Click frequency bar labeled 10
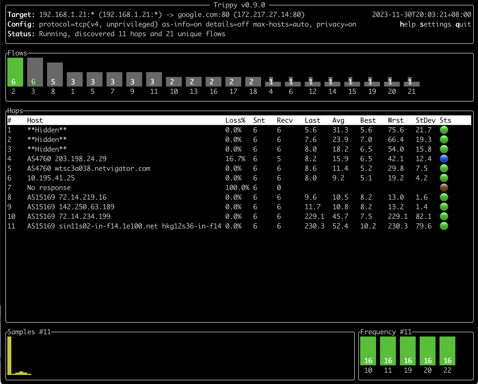This screenshot has width=478, height=384. (368, 351)
